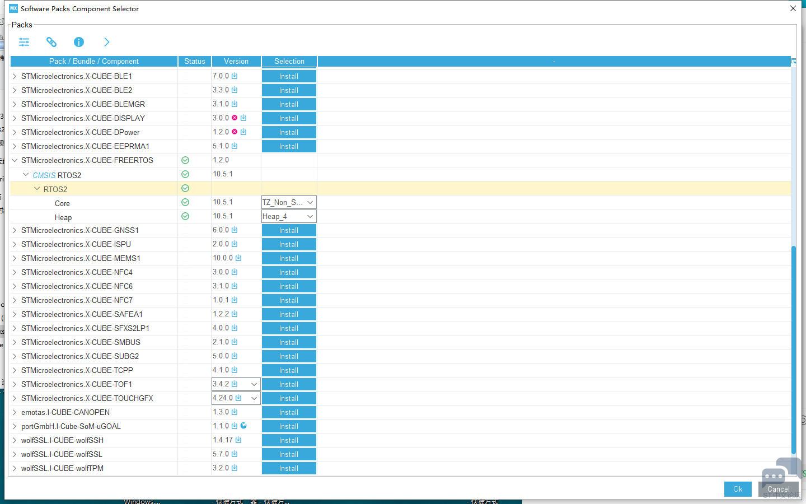Click download icon beside I-CUBE-wolfTPM version 3.2.0
Viewport: 806px width, 504px height.
pos(235,468)
